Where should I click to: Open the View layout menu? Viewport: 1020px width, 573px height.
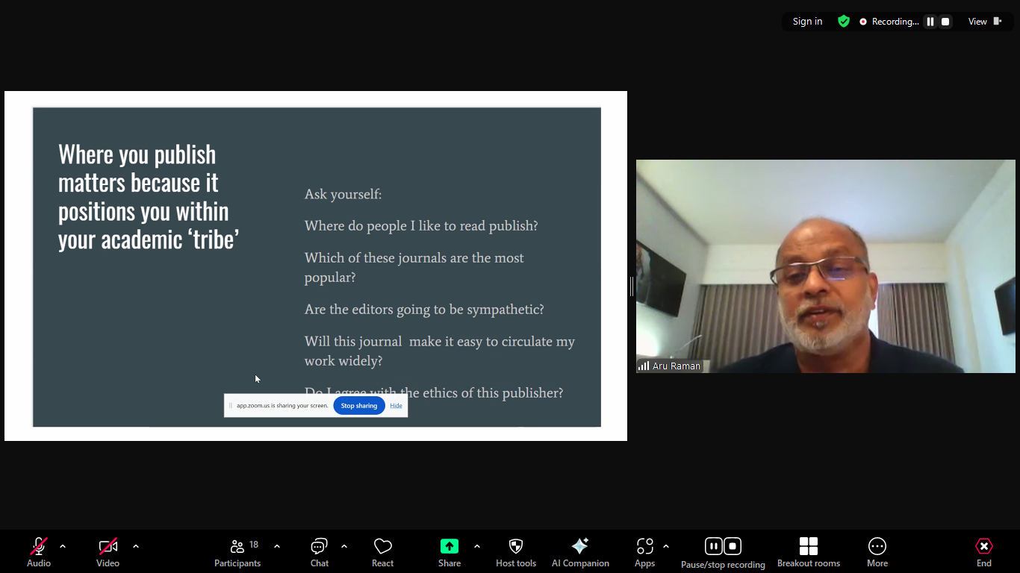pyautogui.click(x=984, y=22)
